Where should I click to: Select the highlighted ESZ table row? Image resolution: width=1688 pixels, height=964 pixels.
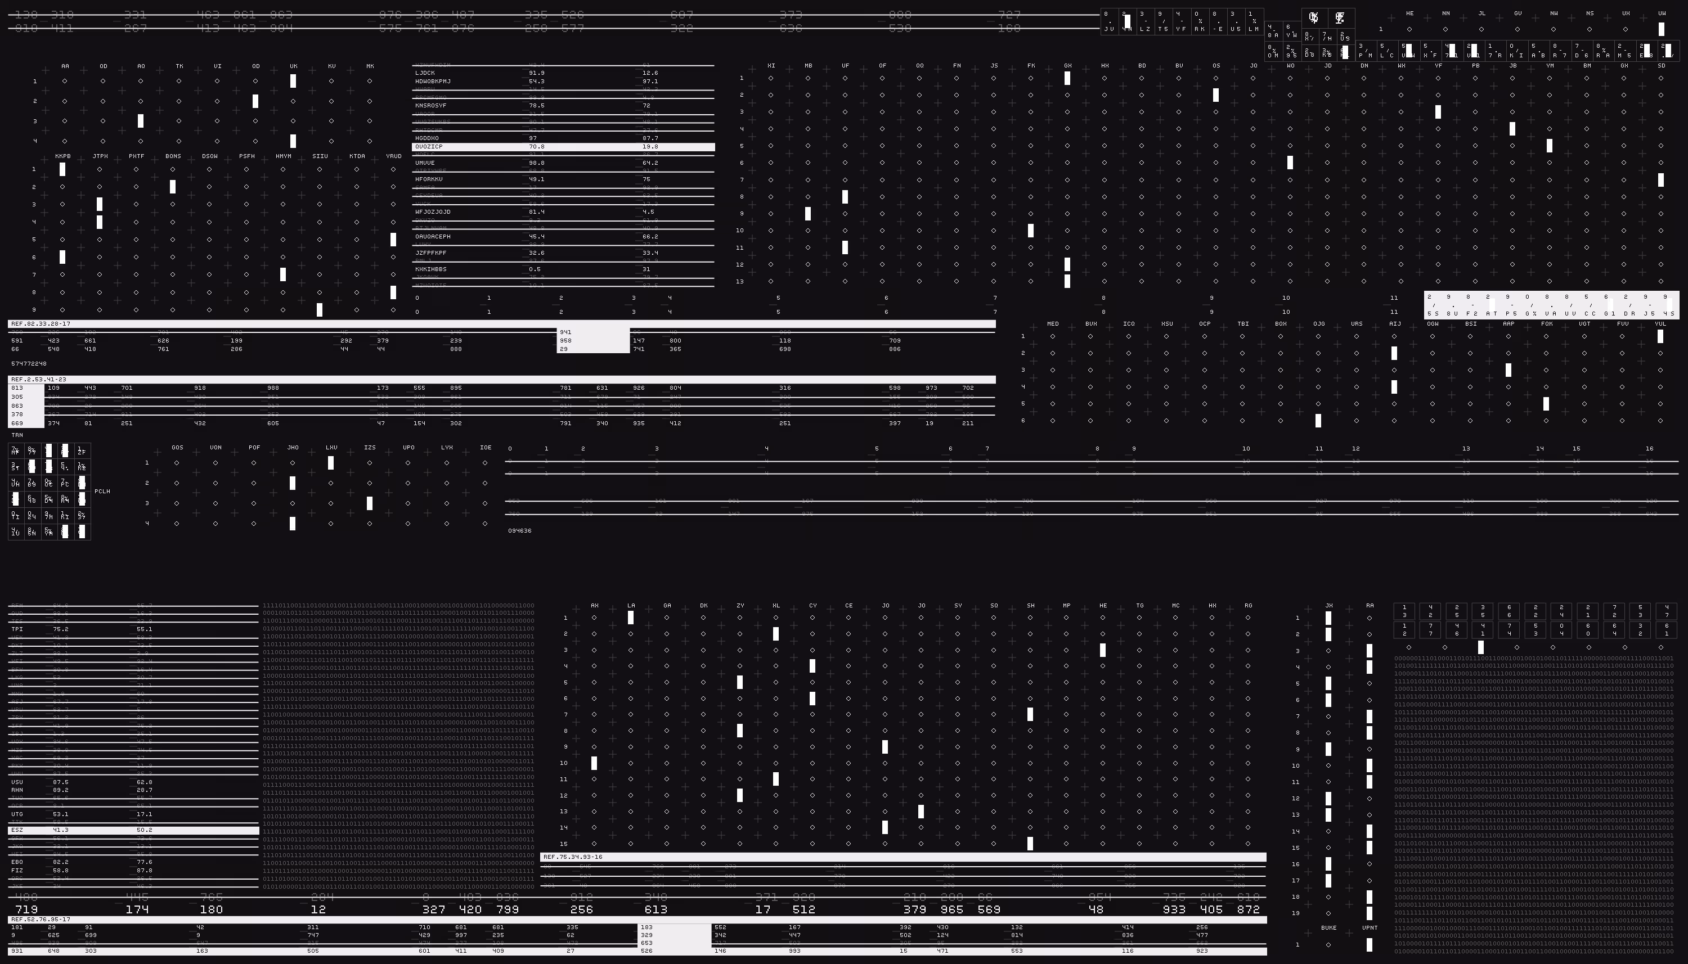tap(133, 830)
